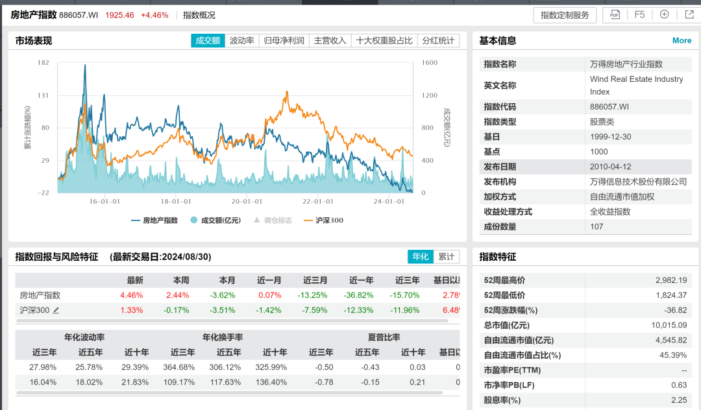Select the 自由流通市值加权 weighting value
Viewport: 701px width, 410px height.
[x=622, y=197]
